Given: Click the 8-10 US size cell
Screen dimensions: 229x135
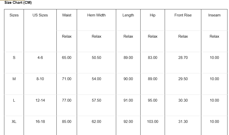Looking at the screenshot, I should [x=40, y=79].
